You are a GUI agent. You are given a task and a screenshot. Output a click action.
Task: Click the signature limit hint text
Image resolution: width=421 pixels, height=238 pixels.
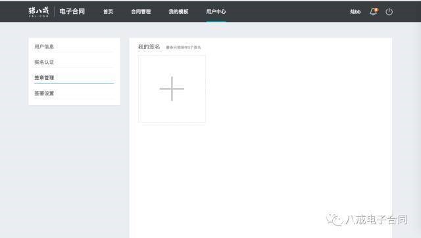click(x=184, y=47)
